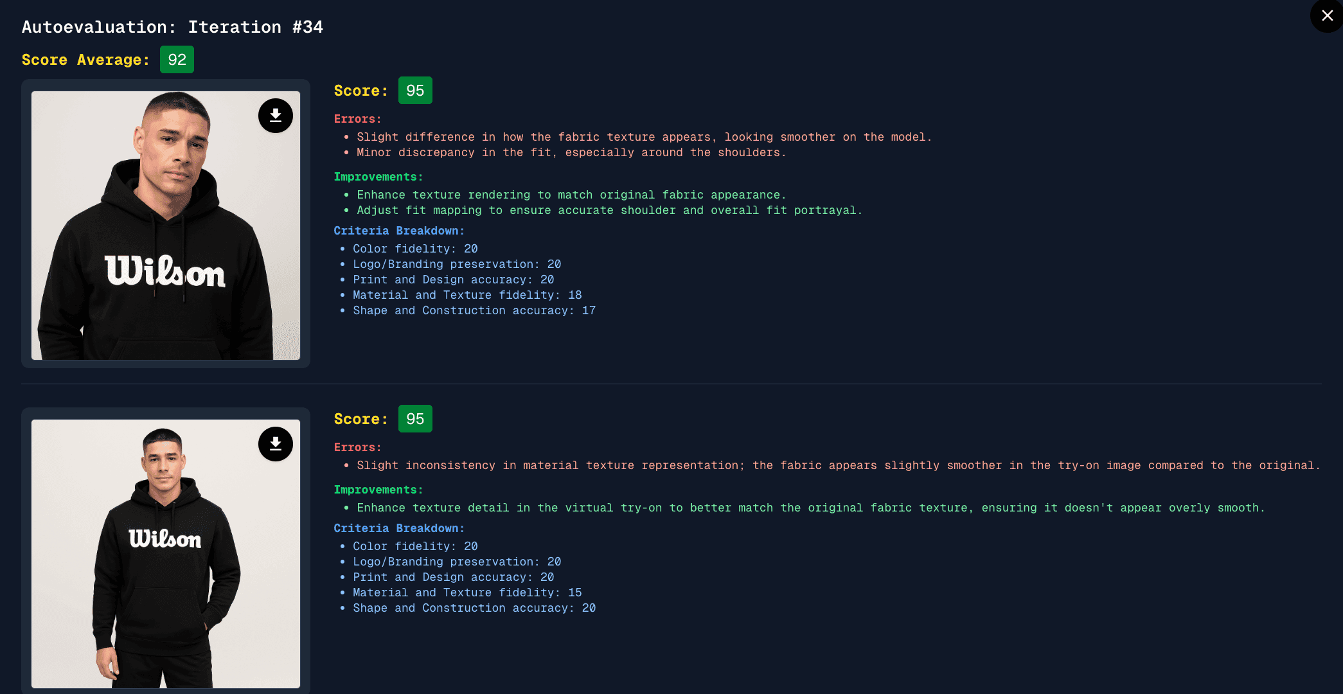
Task: Close the Autoevaluation overlay with the X
Action: click(x=1327, y=15)
